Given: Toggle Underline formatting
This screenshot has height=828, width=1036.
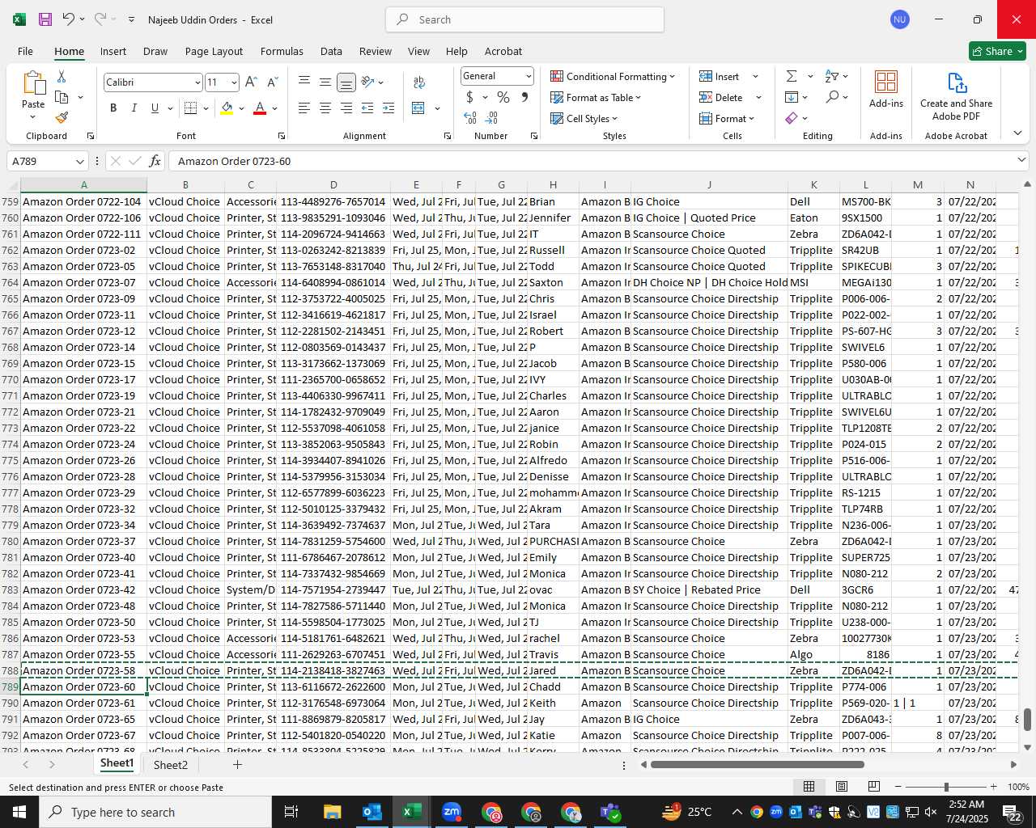Looking at the screenshot, I should click(x=155, y=108).
